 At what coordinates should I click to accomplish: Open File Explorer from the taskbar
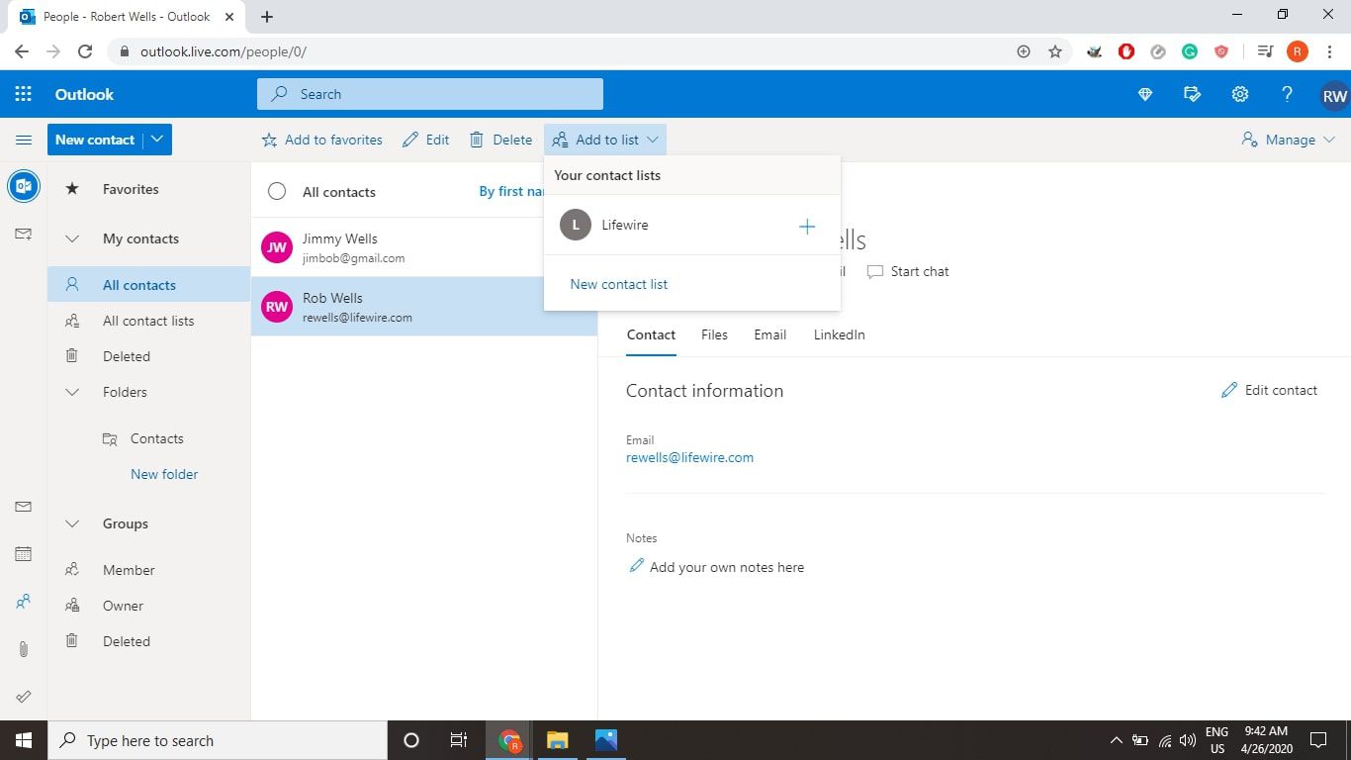[558, 740]
